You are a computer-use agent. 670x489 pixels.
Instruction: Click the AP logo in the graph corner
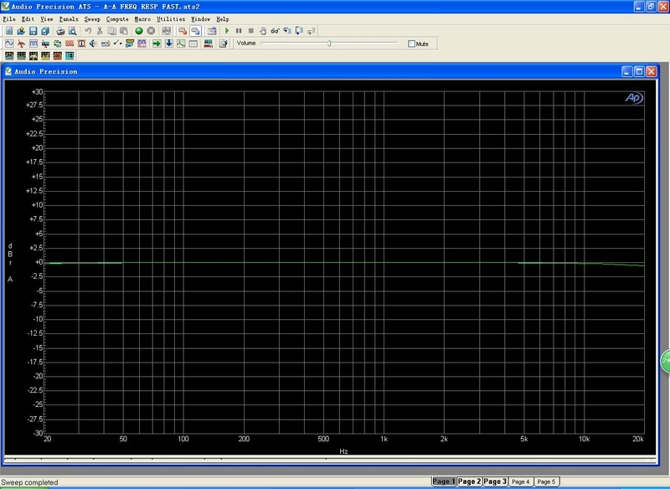coord(634,98)
